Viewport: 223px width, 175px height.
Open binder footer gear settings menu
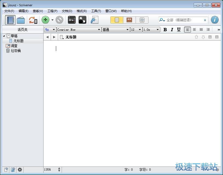click(20, 170)
